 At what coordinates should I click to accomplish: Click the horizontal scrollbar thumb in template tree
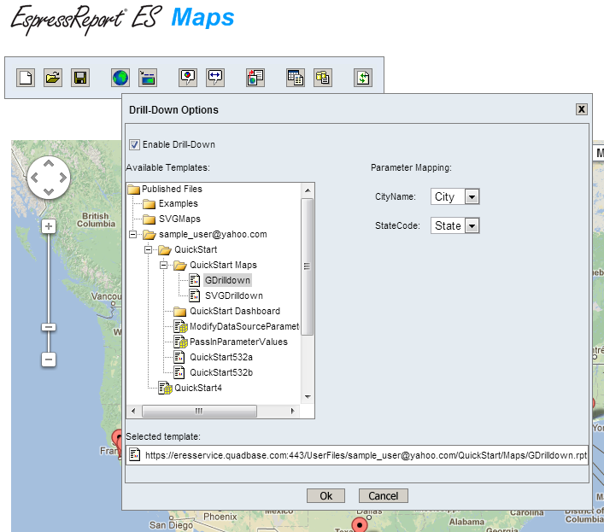199,411
